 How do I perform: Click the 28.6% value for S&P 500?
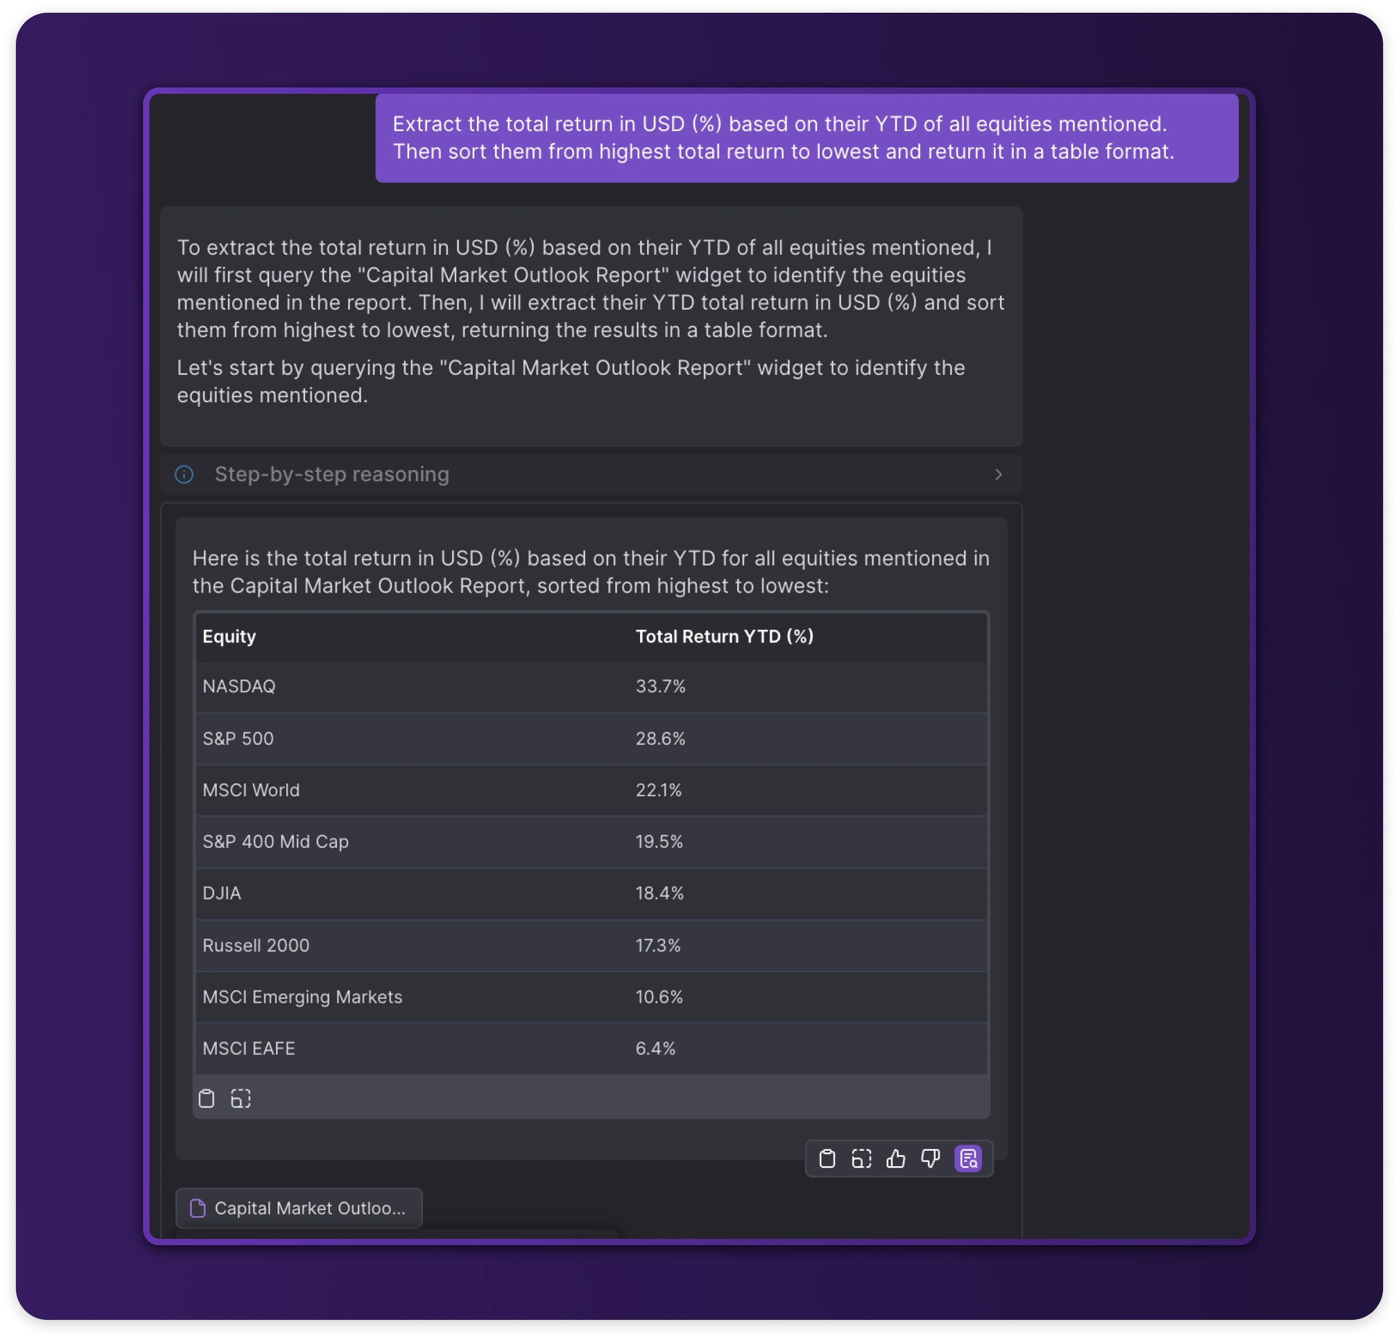click(x=660, y=739)
